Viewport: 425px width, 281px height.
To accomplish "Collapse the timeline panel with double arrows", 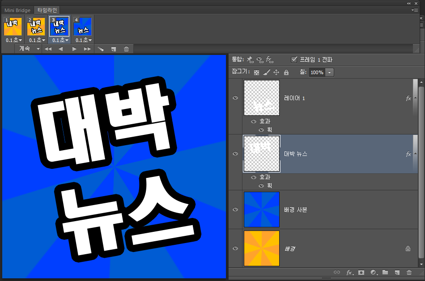I will pyautogui.click(x=409, y=3).
